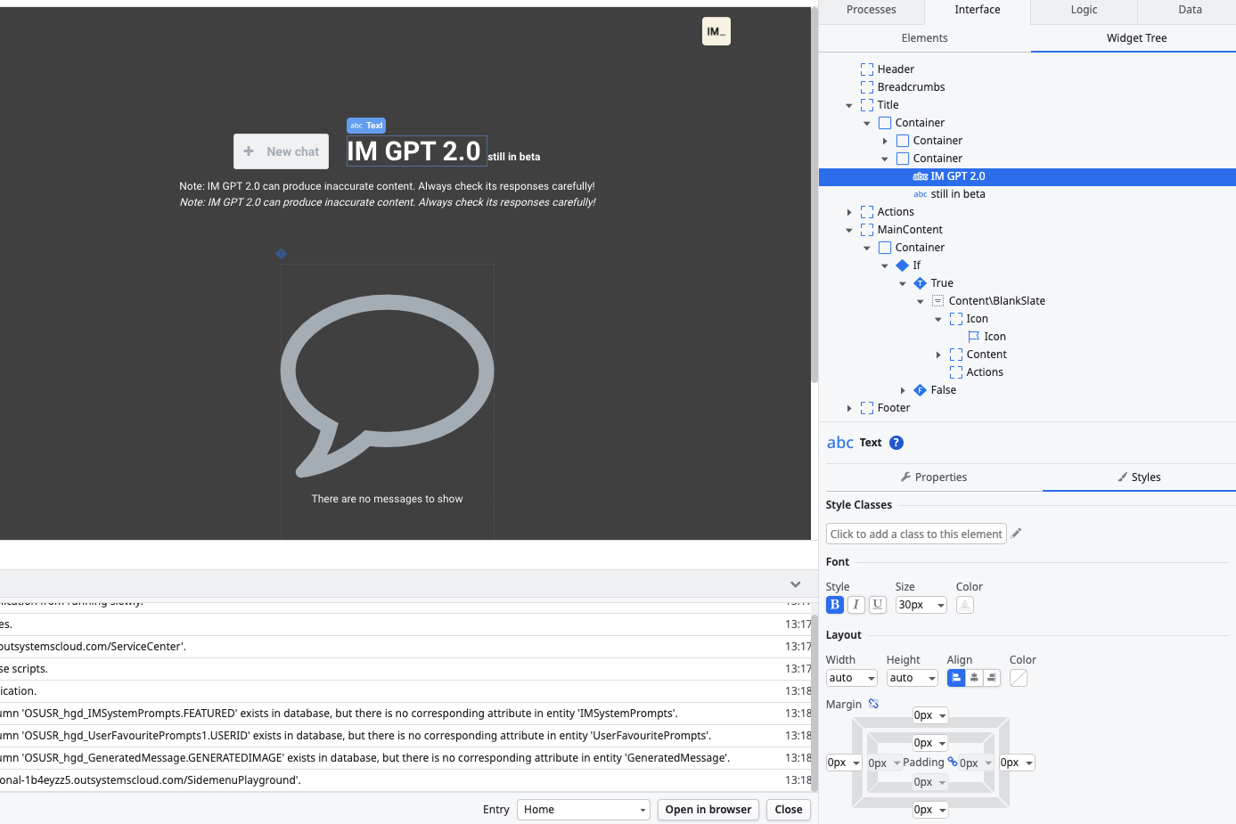Select the Icon flag widget in tree

point(995,337)
